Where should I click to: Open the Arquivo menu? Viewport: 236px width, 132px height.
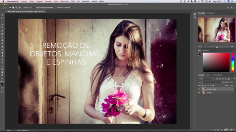[24, 1]
